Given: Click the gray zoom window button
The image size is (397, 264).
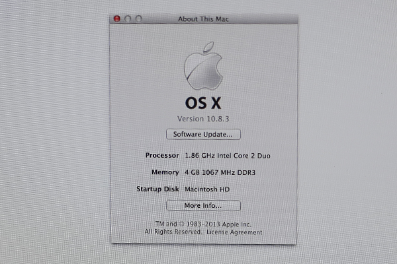Looking at the screenshot, I should (x=139, y=18).
